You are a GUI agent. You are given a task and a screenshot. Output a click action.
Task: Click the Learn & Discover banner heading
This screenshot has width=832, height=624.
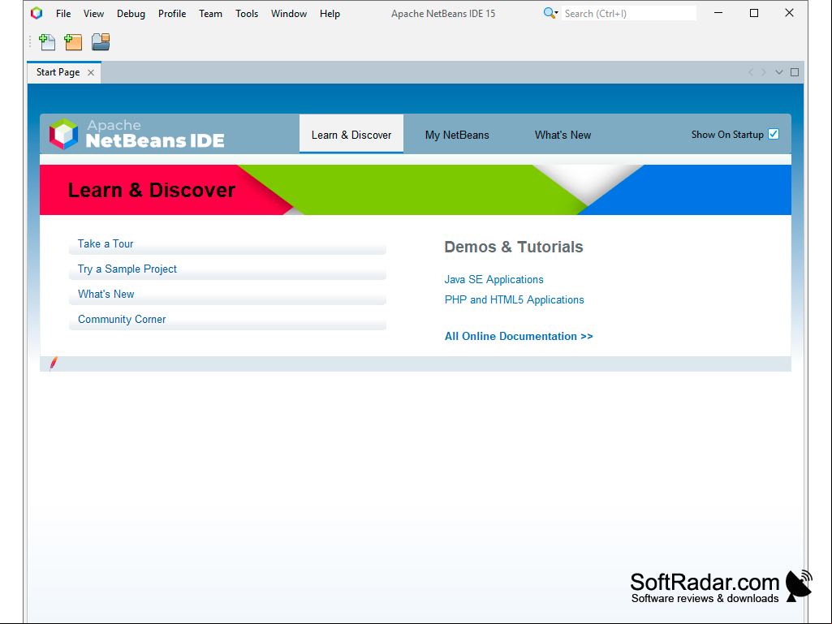(152, 190)
